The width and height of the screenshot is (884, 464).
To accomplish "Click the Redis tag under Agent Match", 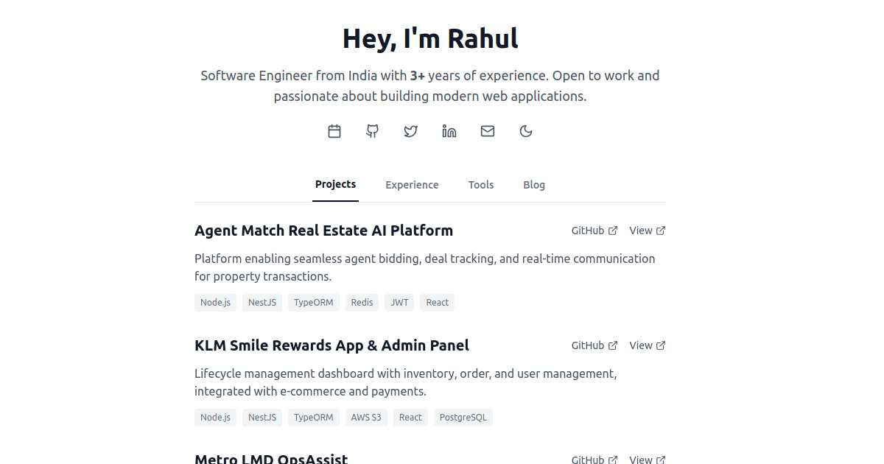I will click(362, 303).
